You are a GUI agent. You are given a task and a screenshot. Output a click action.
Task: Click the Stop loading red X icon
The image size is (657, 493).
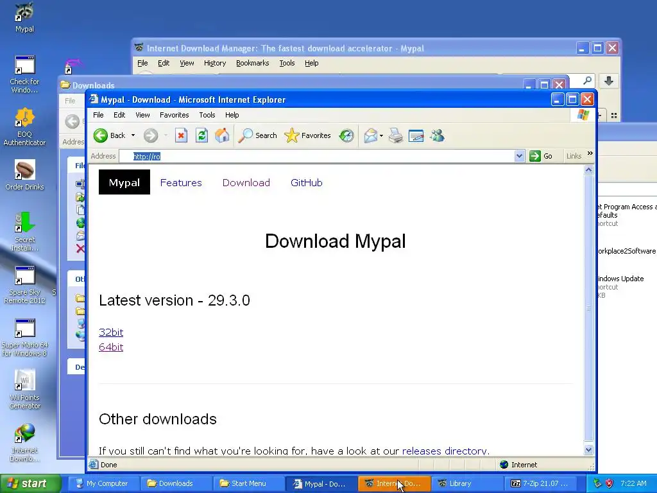coord(181,135)
